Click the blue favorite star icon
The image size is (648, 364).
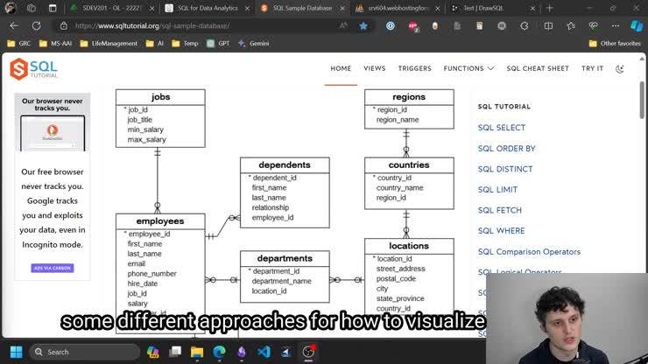(363, 26)
